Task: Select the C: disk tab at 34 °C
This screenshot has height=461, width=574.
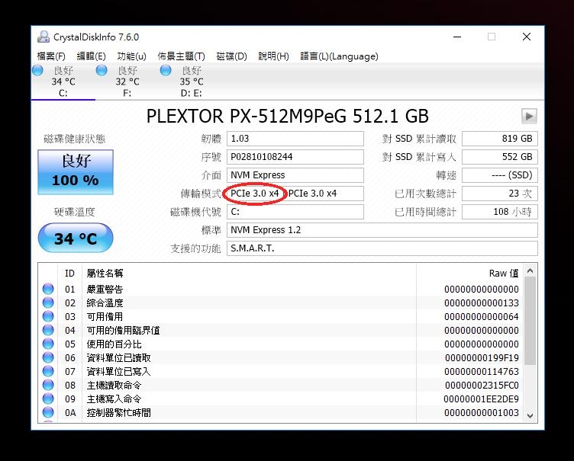Action: tap(63, 82)
